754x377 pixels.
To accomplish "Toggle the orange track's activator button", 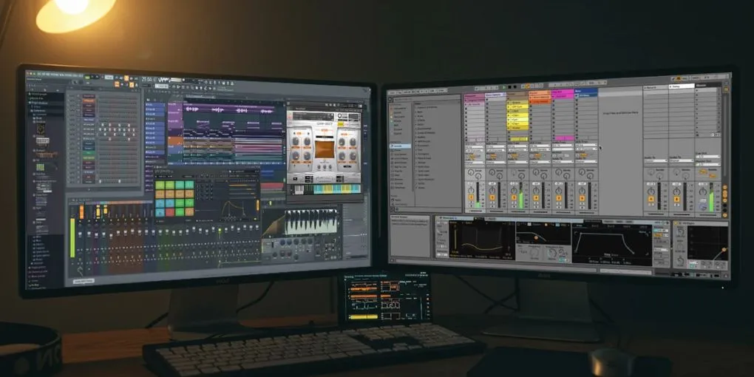I will 536,197.
